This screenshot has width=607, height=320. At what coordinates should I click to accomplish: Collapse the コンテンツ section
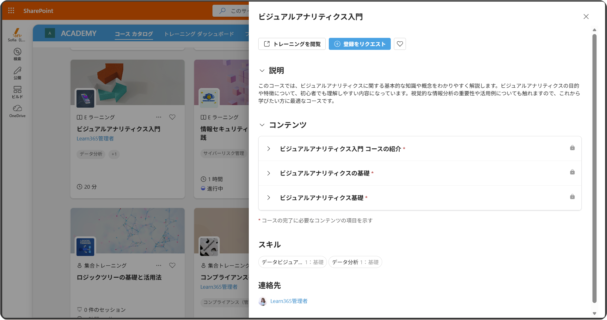pos(262,125)
